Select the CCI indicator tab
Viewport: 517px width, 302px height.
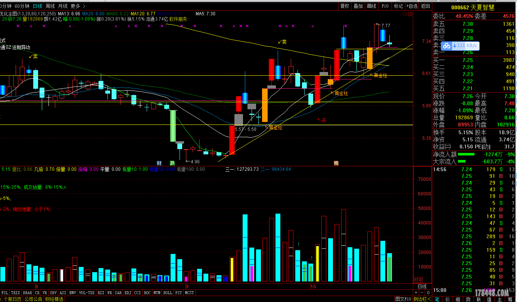pos(138,293)
